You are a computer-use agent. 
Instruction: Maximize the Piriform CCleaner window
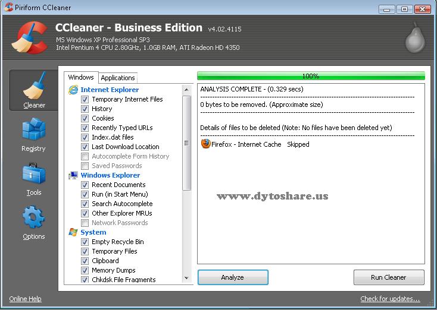pos(404,9)
